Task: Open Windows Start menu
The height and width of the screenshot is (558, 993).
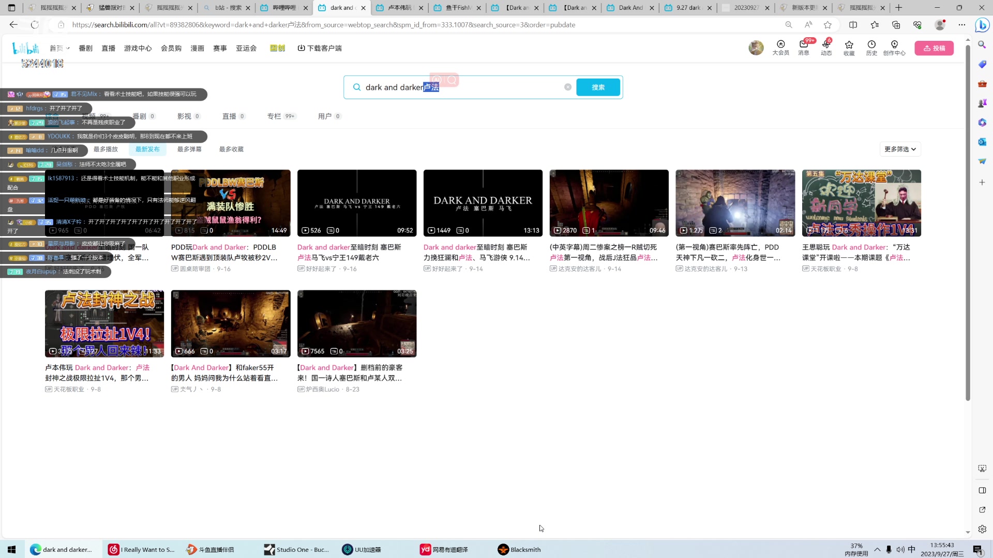Action: (11, 549)
